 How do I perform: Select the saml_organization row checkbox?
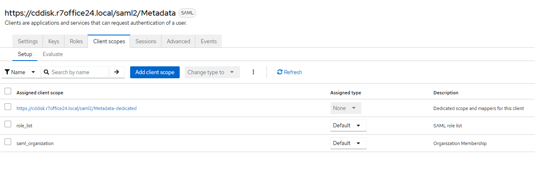[8, 142]
